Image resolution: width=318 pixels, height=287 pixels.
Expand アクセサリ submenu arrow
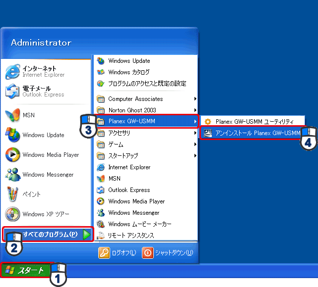(195, 133)
